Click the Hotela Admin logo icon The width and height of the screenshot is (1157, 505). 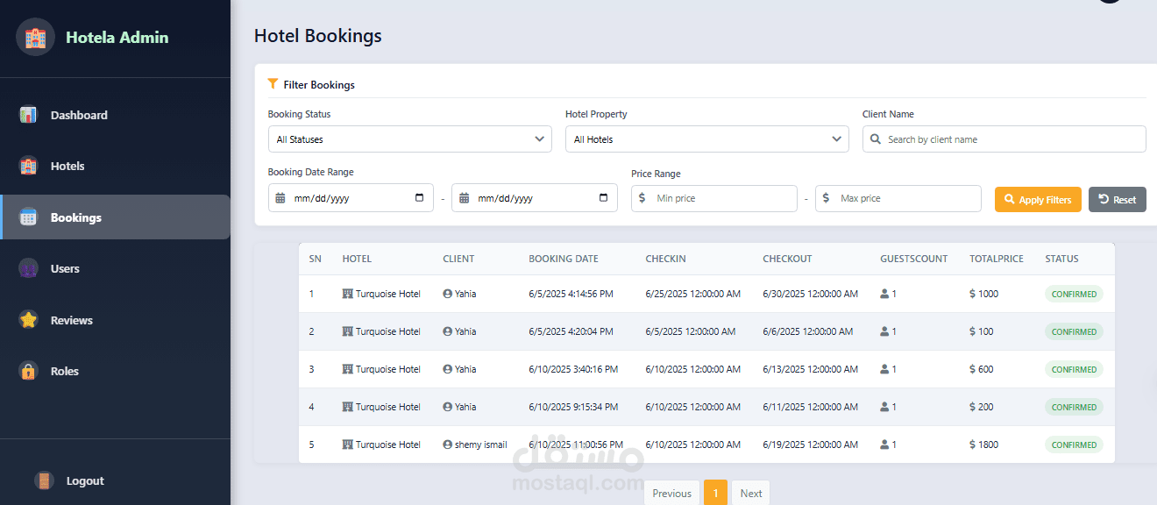35,37
